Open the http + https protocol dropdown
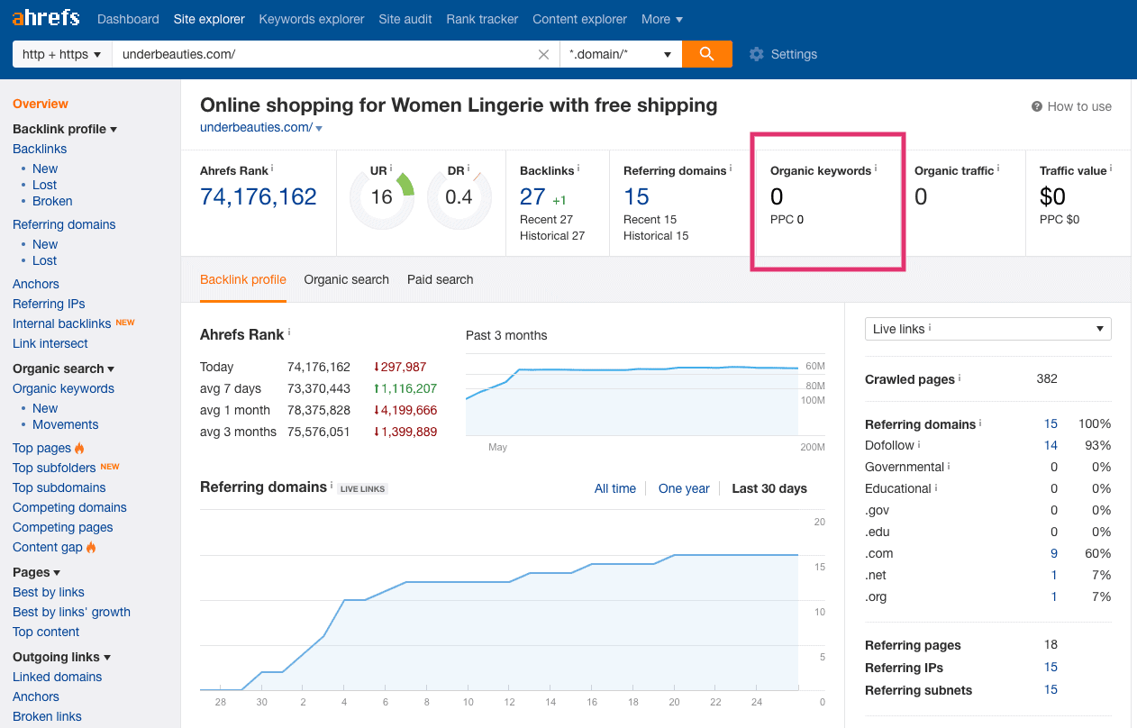Screen dimensions: 1137x728 click(61, 54)
